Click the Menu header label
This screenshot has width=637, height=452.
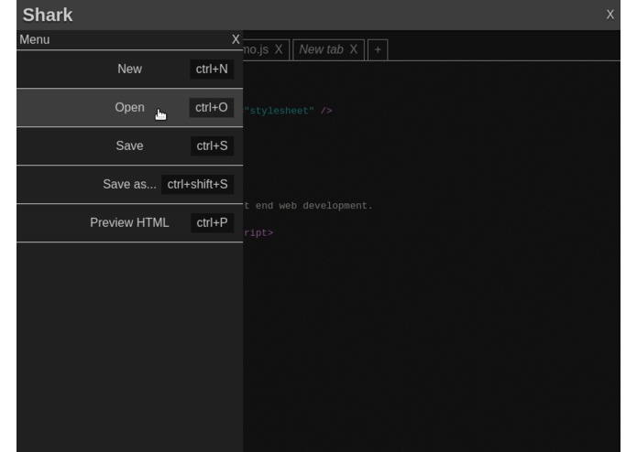35,39
